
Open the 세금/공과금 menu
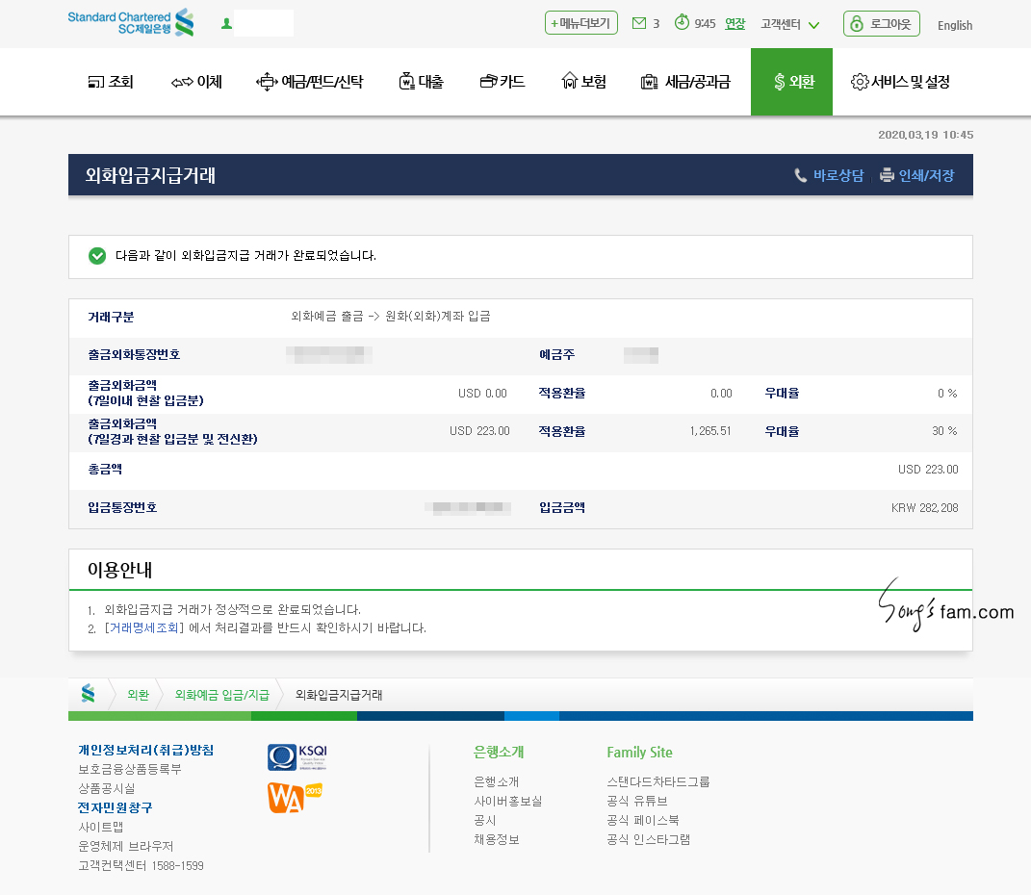coord(685,82)
